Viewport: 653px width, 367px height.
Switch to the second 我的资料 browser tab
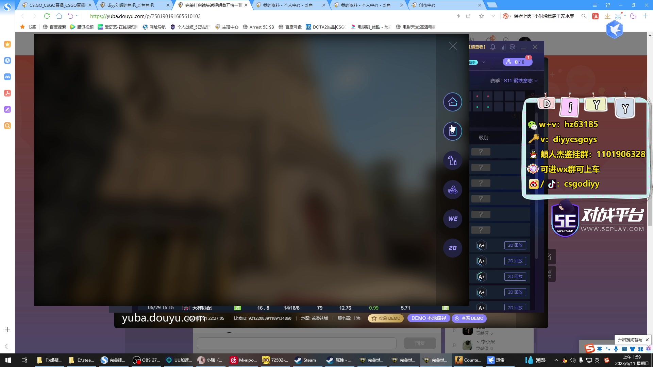click(366, 5)
